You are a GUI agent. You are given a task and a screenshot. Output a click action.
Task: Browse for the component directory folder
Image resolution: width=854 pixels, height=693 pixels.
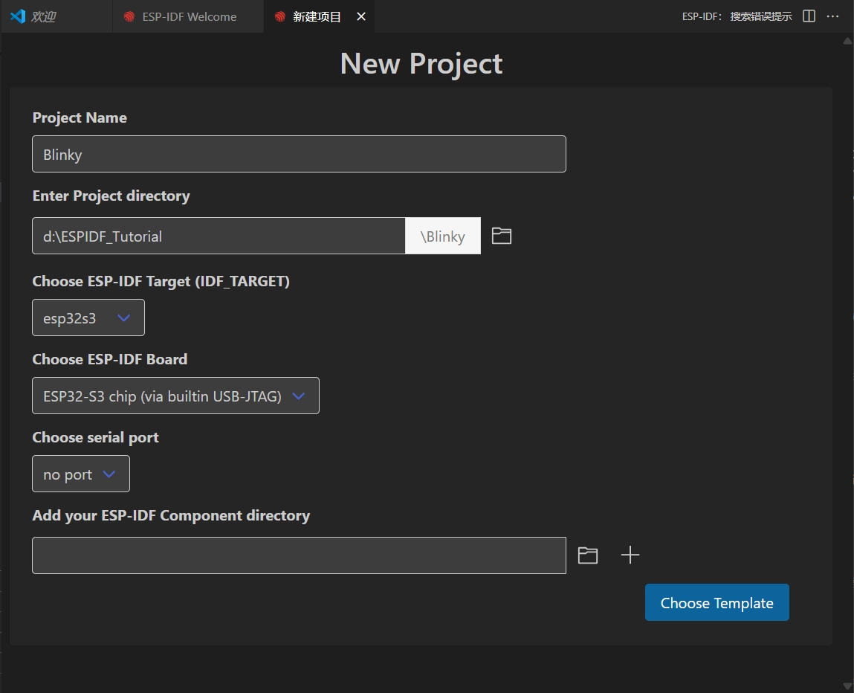click(x=588, y=555)
